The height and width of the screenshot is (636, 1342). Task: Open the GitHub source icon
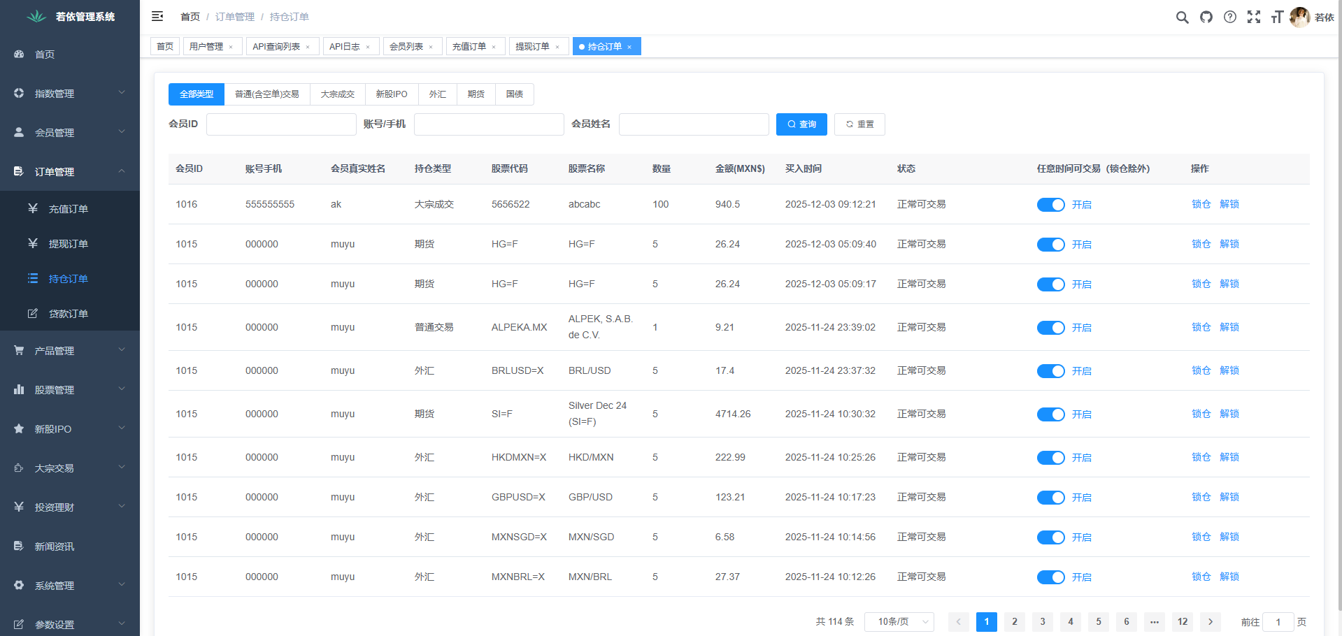1206,17
